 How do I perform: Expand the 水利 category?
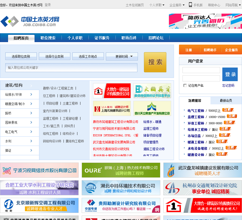20,141
